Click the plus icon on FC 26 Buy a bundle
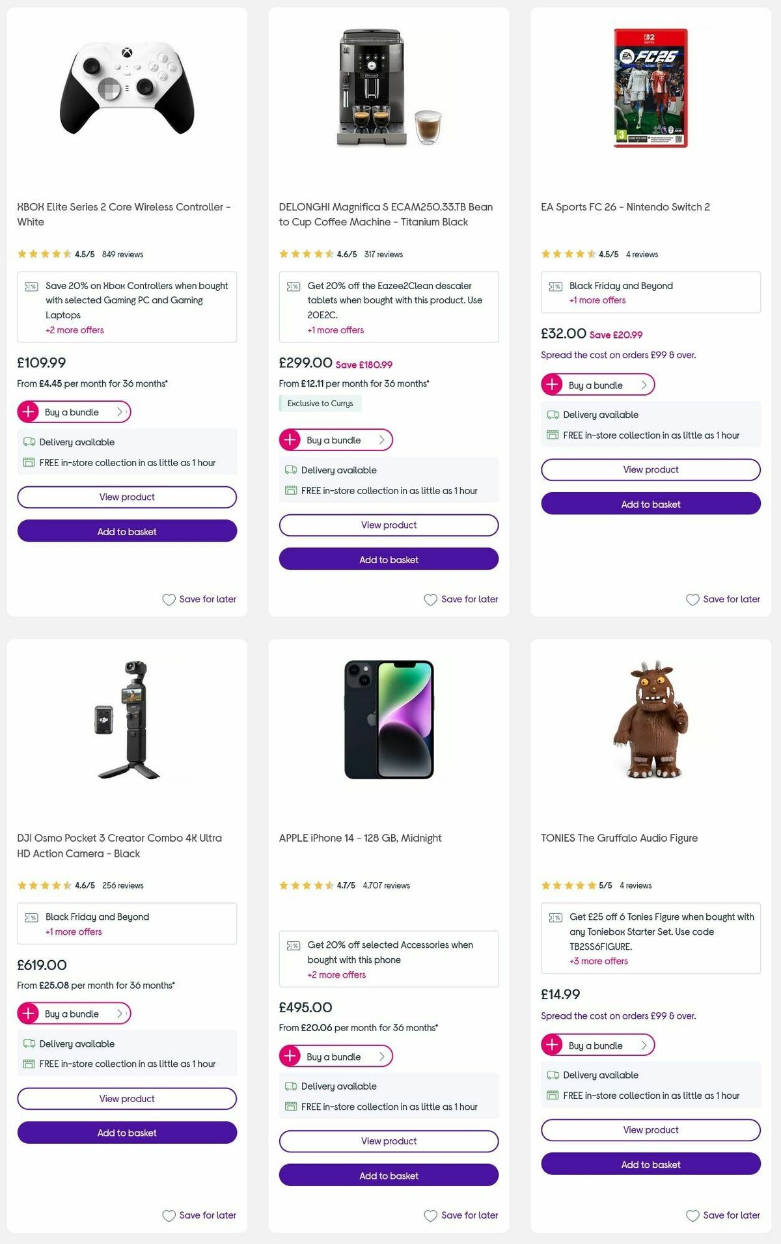The width and height of the screenshot is (781, 1244). (552, 385)
